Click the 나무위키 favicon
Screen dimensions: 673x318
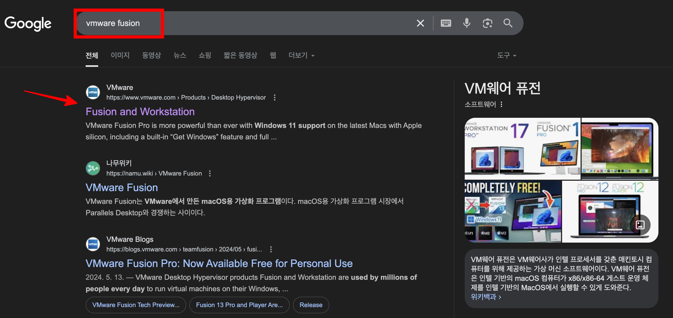93,168
